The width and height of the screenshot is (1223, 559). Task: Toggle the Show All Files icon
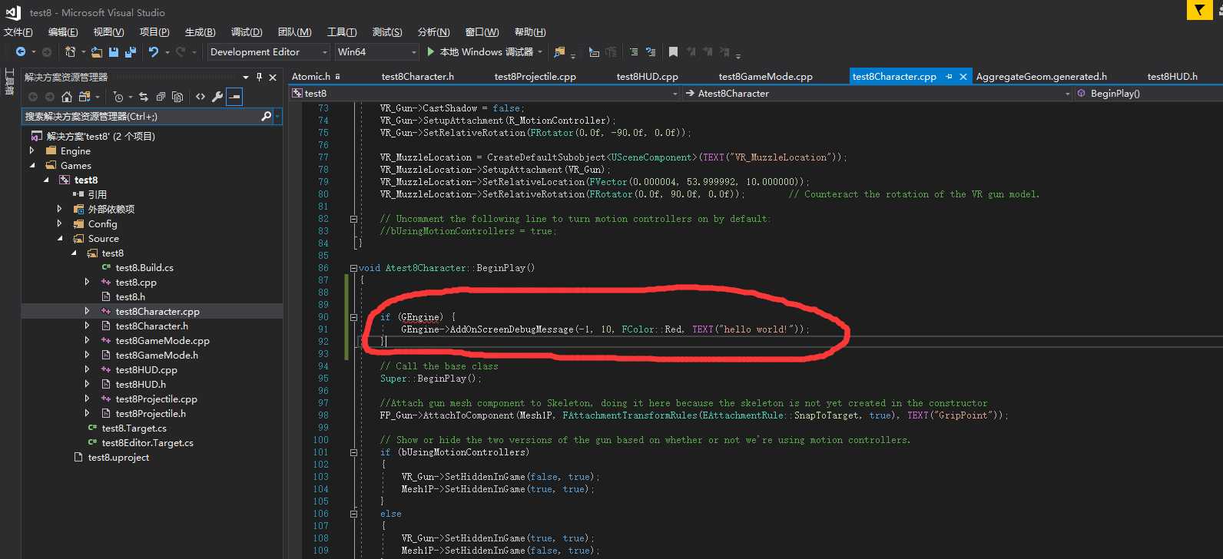[177, 97]
